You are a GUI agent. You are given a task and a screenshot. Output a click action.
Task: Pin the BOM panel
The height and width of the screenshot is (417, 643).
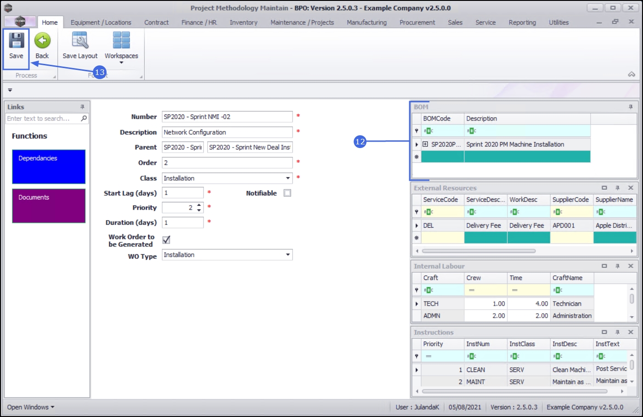[x=631, y=107]
